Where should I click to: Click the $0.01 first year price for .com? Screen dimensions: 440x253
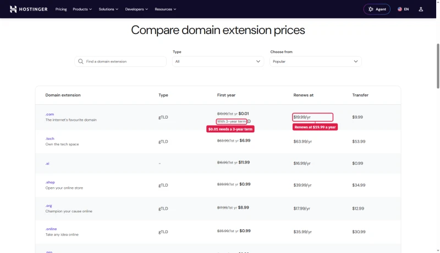click(244, 114)
